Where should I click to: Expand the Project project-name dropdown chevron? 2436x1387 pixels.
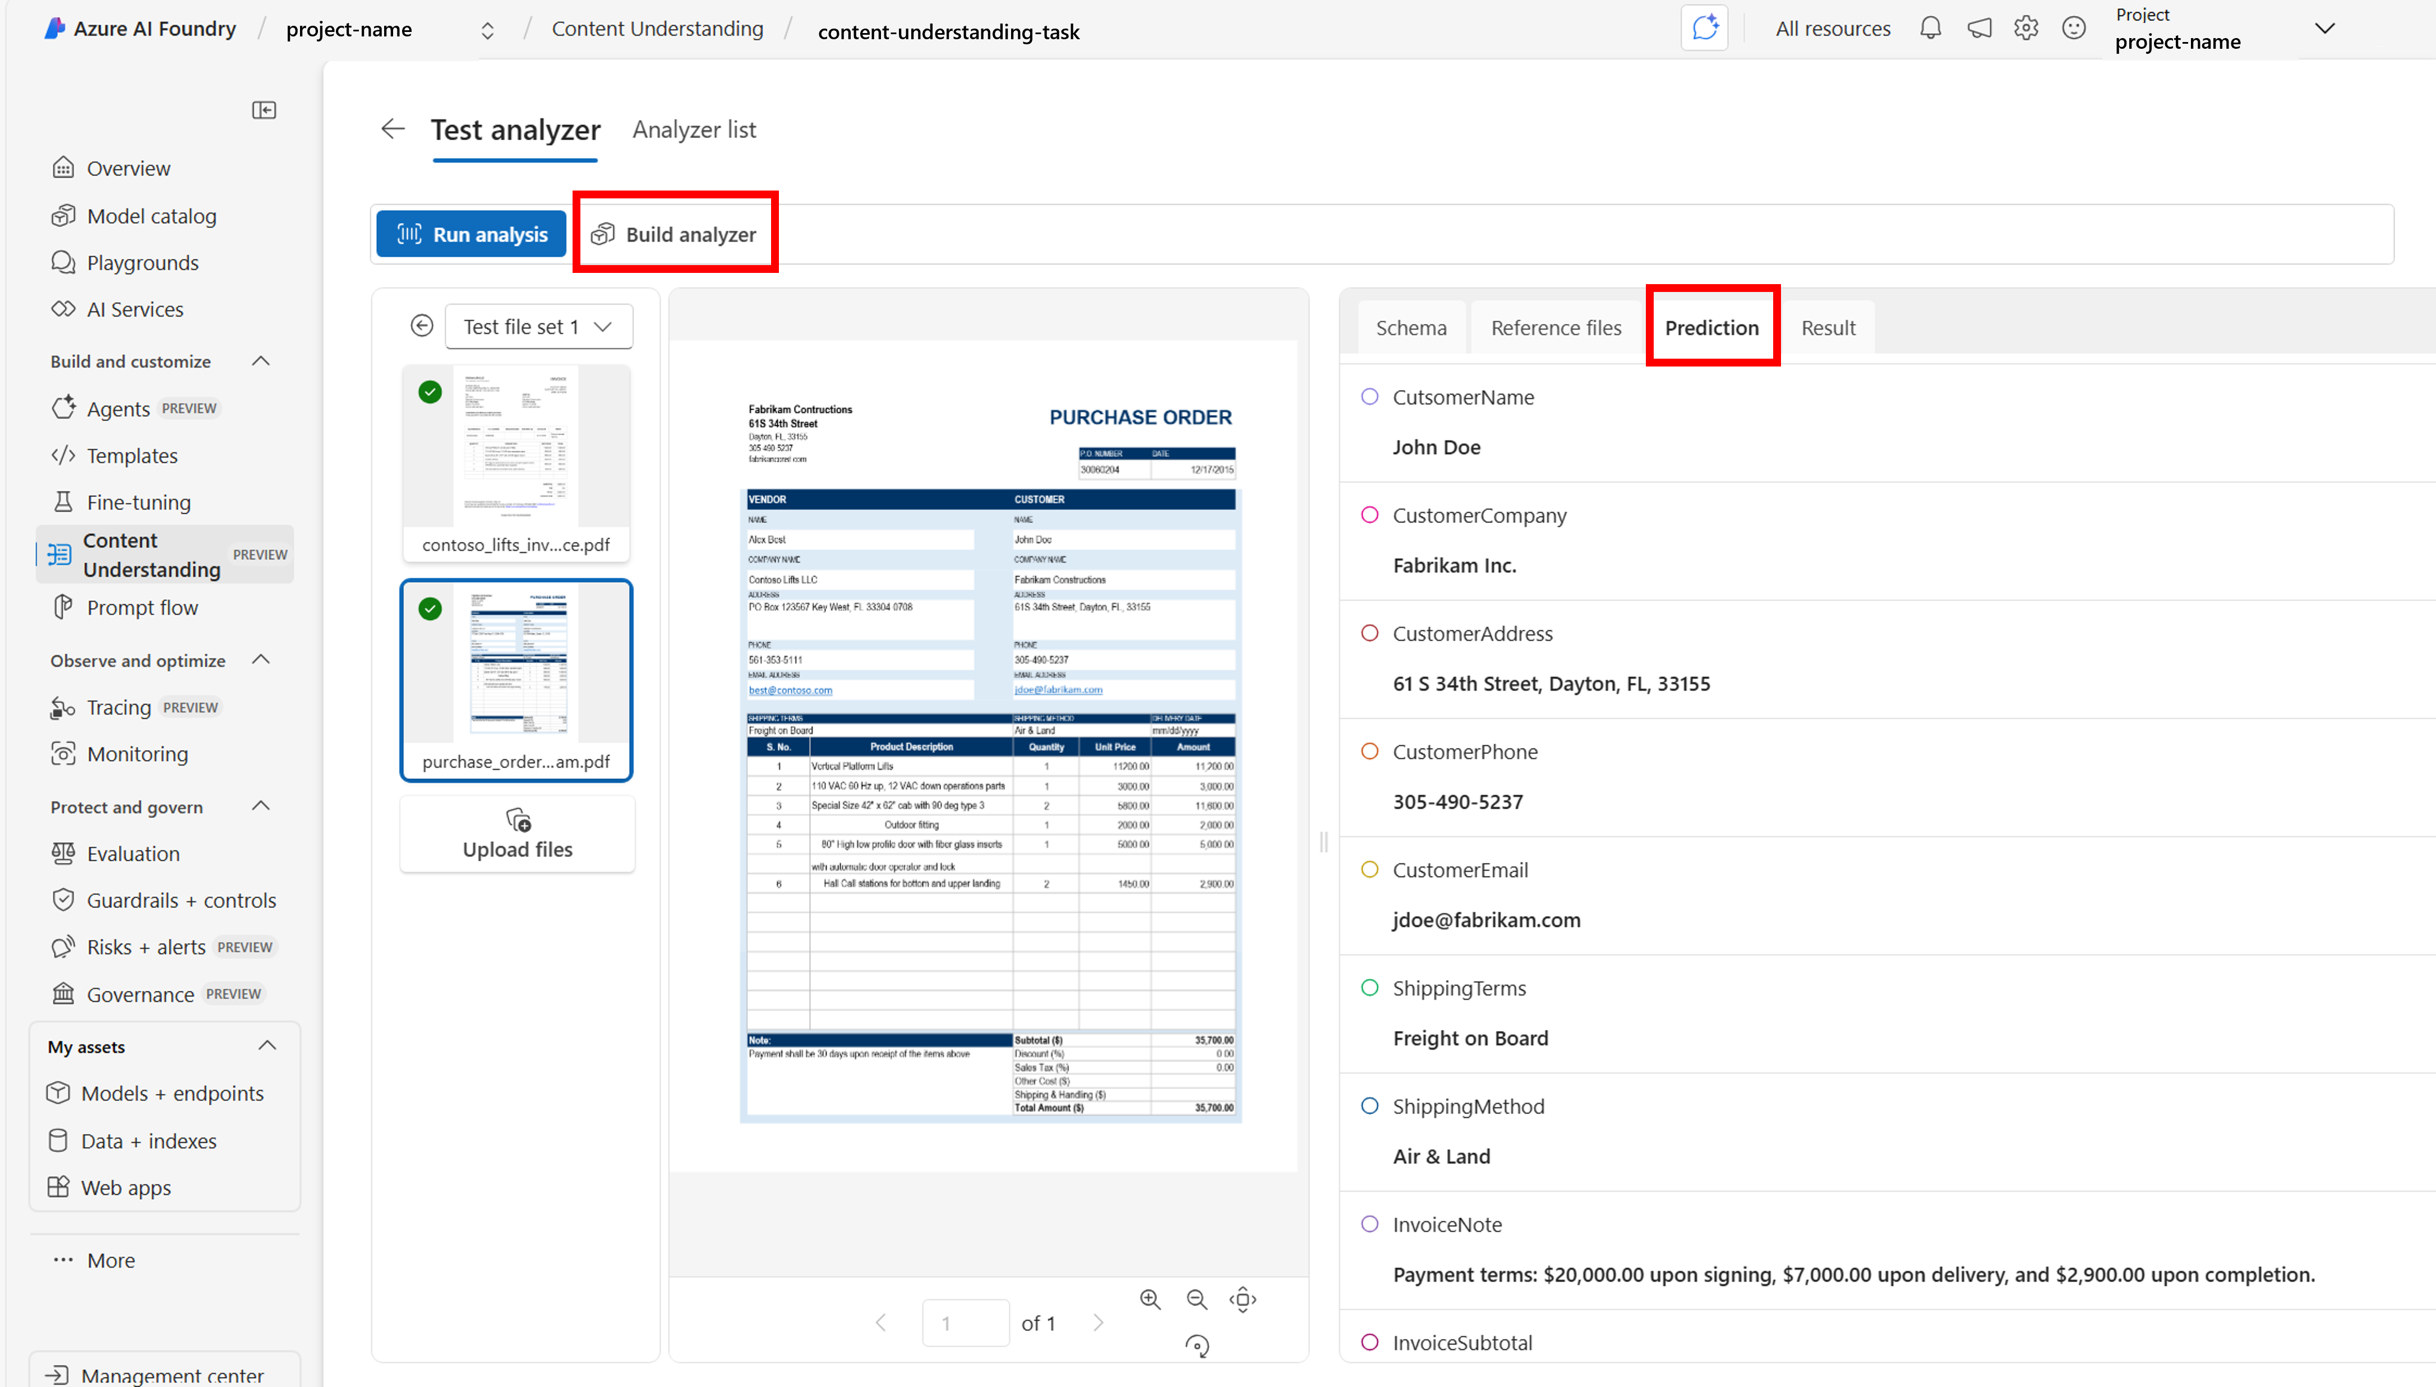click(2324, 29)
